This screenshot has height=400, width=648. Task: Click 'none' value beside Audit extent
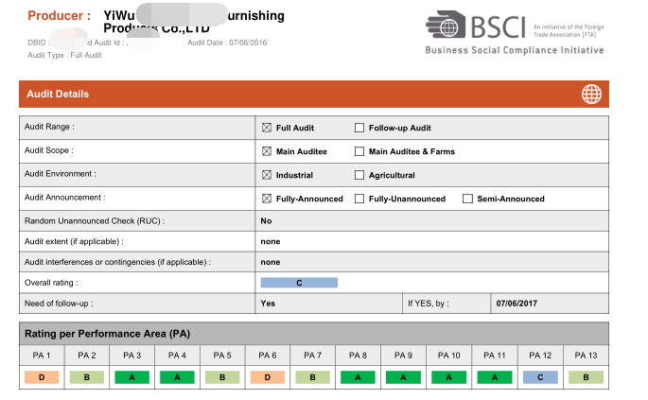pyautogui.click(x=271, y=242)
